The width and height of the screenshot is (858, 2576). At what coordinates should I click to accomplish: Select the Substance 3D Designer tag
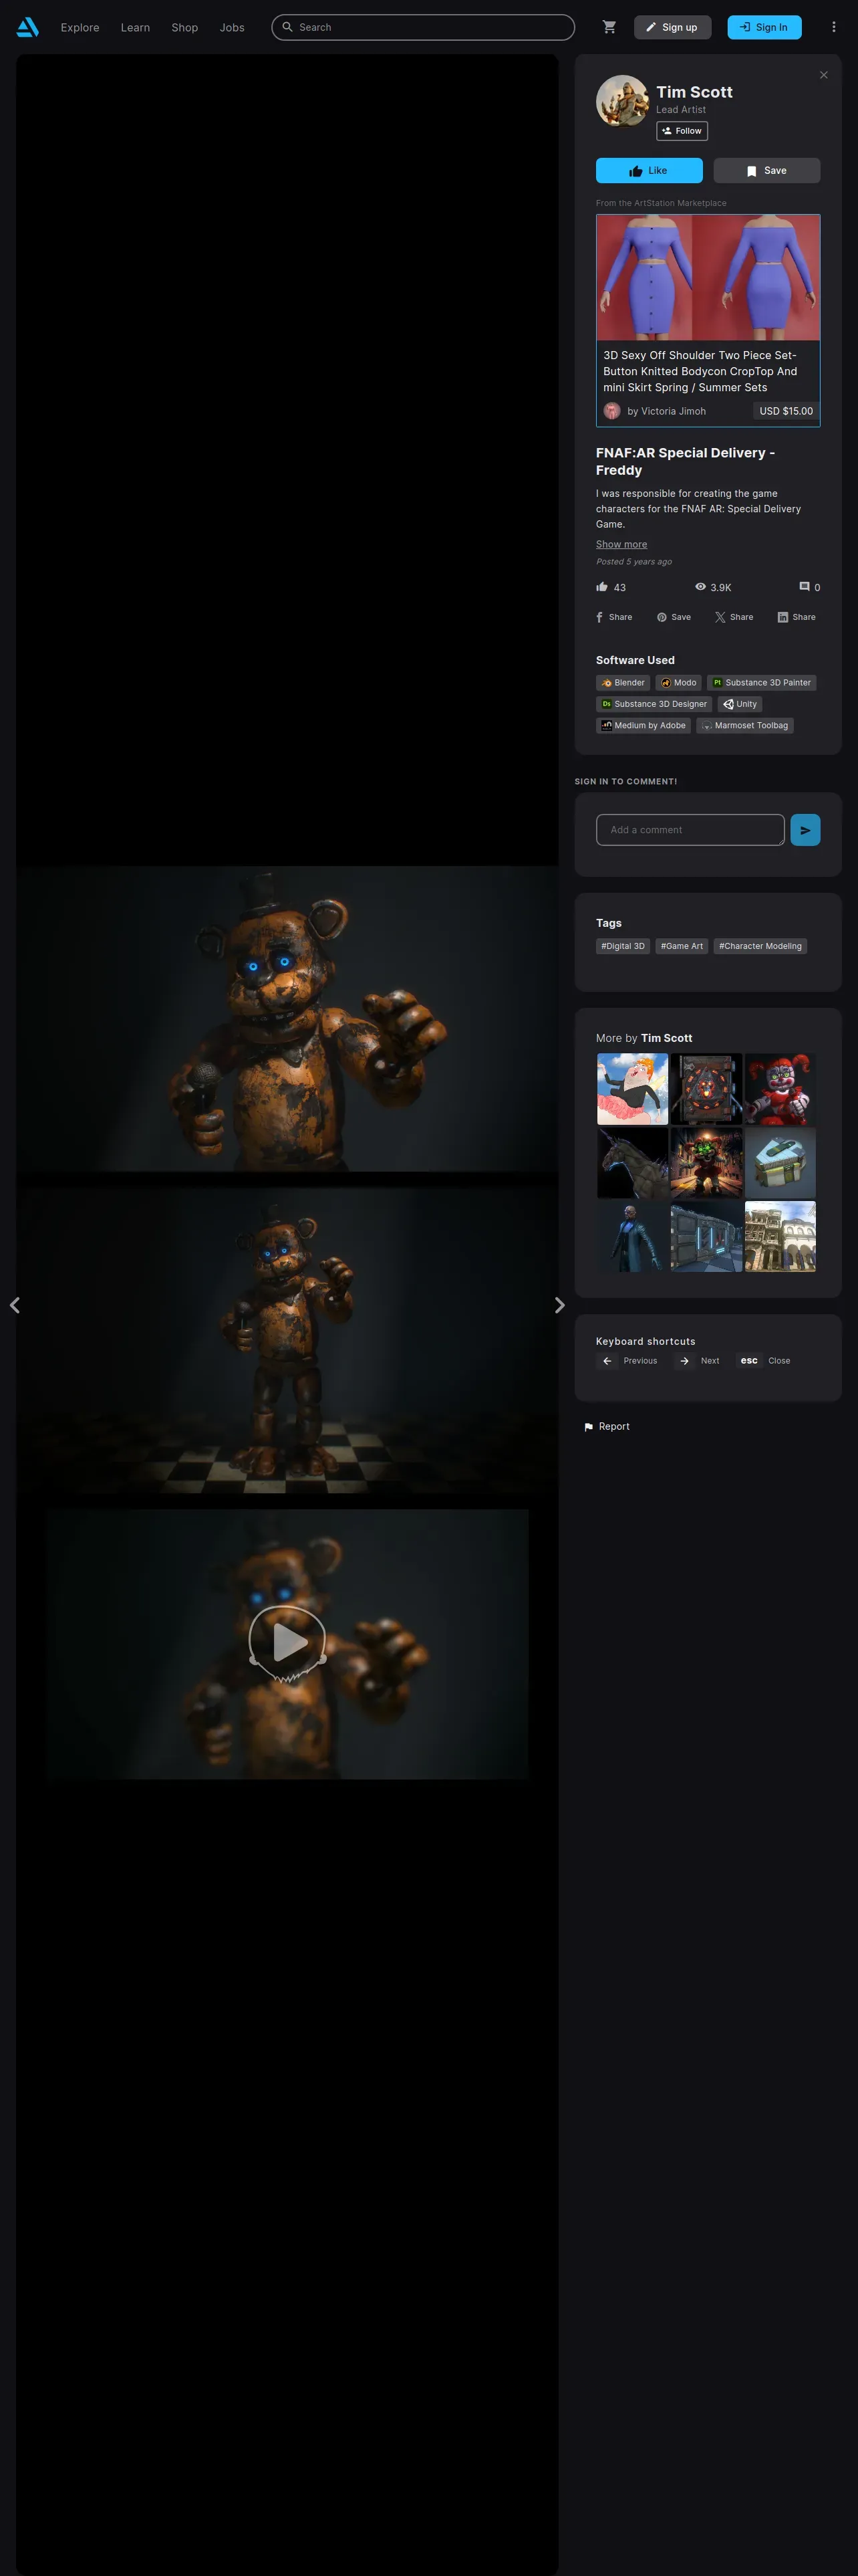pos(654,704)
